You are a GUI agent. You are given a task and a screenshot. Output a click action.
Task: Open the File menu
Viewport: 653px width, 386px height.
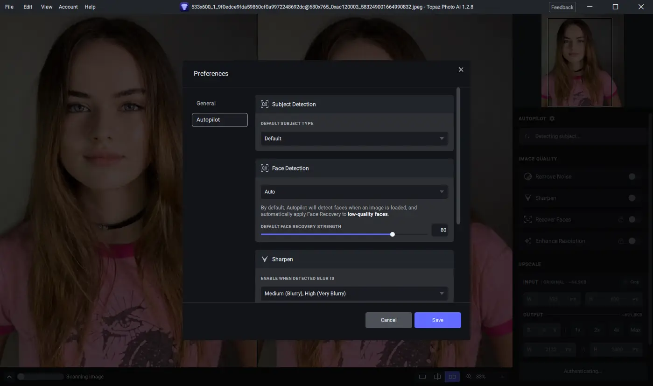coord(9,7)
